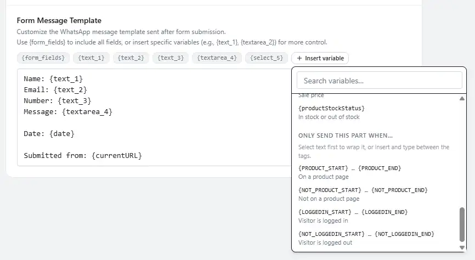Click the 'Message: {textarea_4}' line
The height and width of the screenshot is (260, 475).
[x=68, y=112]
